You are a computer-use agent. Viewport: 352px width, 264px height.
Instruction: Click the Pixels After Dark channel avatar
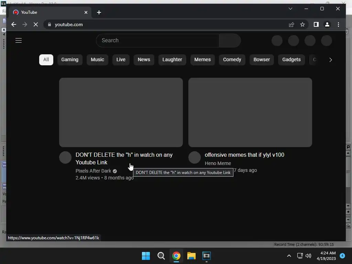coord(65,157)
